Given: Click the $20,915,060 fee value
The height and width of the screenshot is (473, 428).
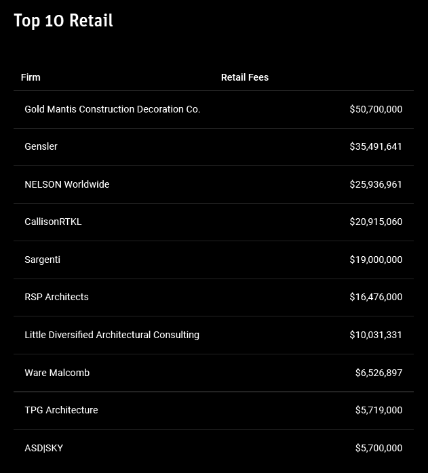Looking at the screenshot, I should point(376,222).
